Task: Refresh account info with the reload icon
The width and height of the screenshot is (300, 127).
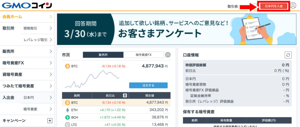Action: click(288, 55)
